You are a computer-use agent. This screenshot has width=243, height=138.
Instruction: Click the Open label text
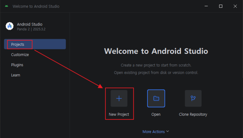click(x=156, y=114)
